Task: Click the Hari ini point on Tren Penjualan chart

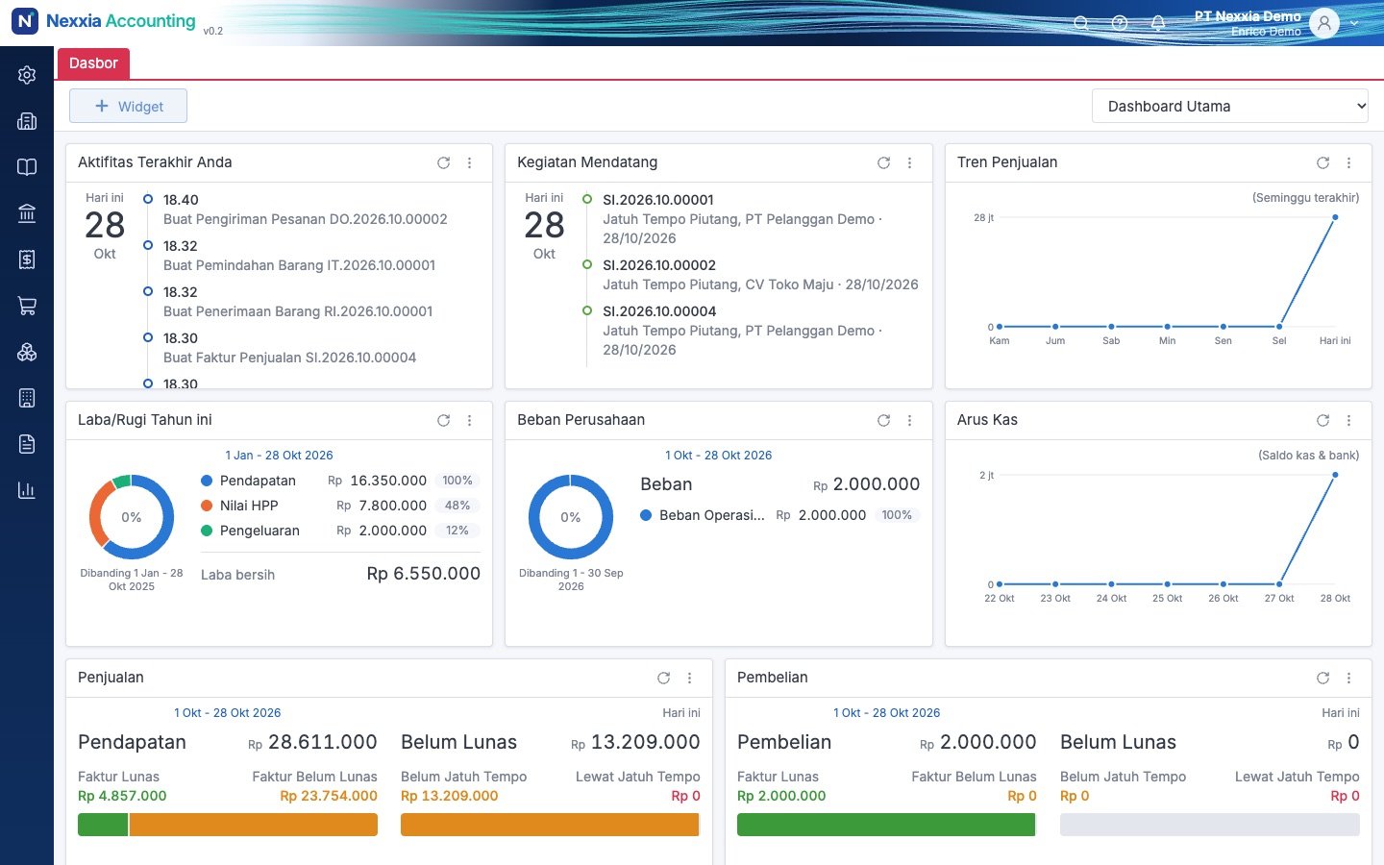Action: click(x=1335, y=217)
